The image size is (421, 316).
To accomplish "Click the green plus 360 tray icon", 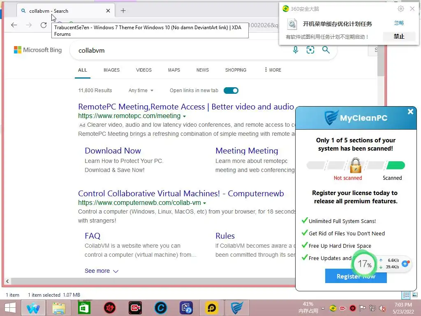I will (333, 308).
